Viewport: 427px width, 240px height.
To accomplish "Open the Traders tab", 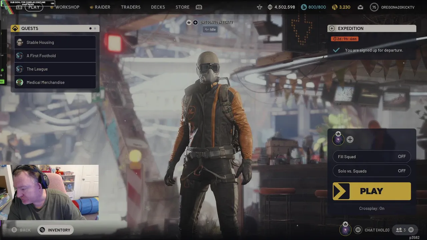I will pyautogui.click(x=130, y=7).
